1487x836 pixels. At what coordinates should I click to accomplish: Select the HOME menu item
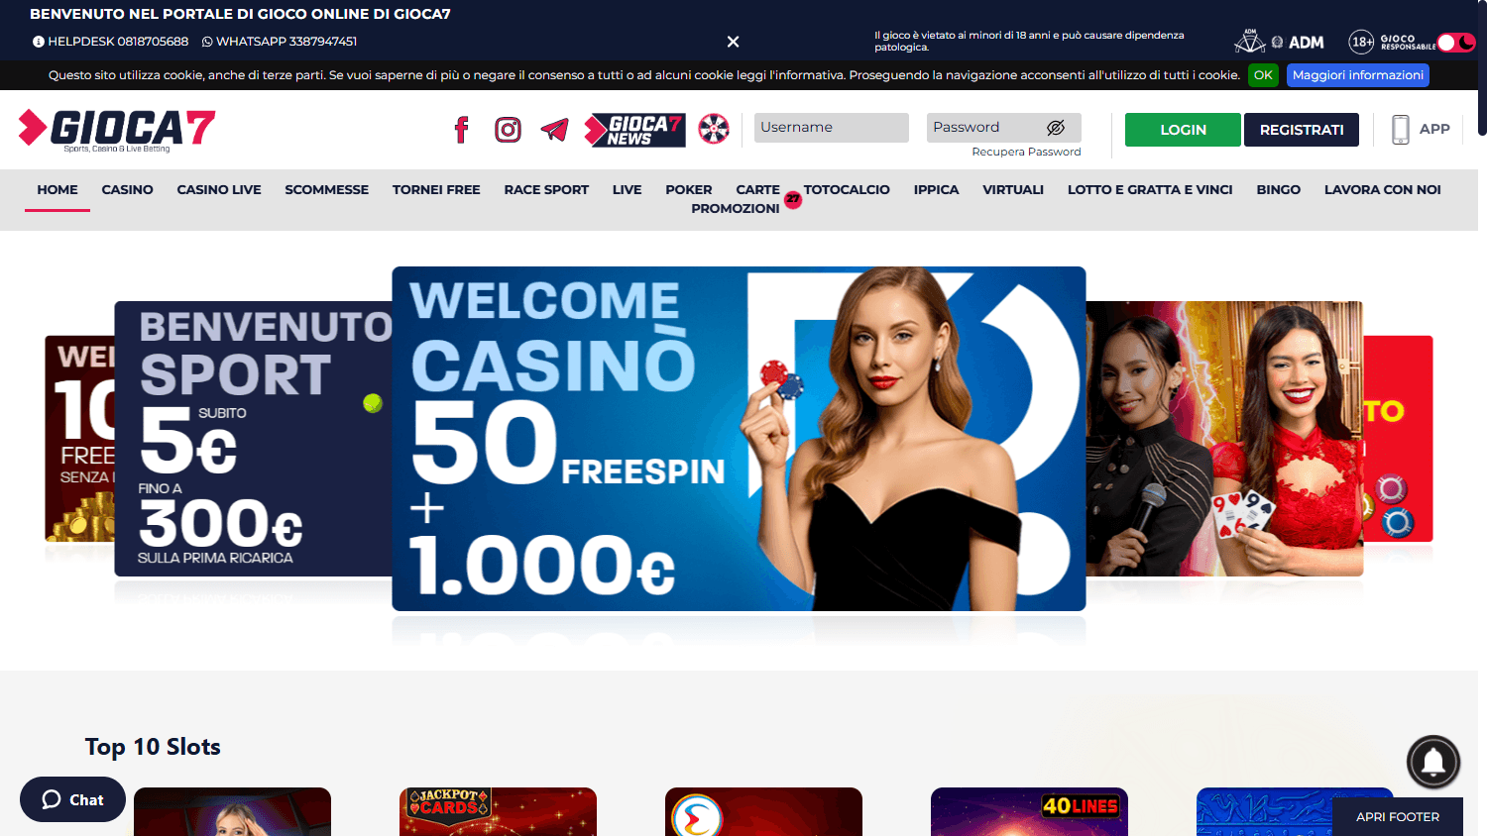coord(57,189)
